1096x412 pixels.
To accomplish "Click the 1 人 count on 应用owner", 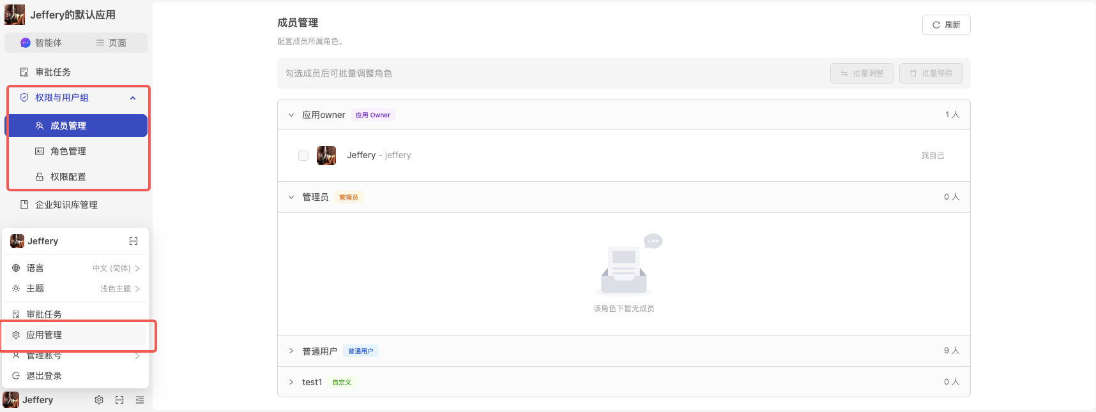I will [952, 115].
